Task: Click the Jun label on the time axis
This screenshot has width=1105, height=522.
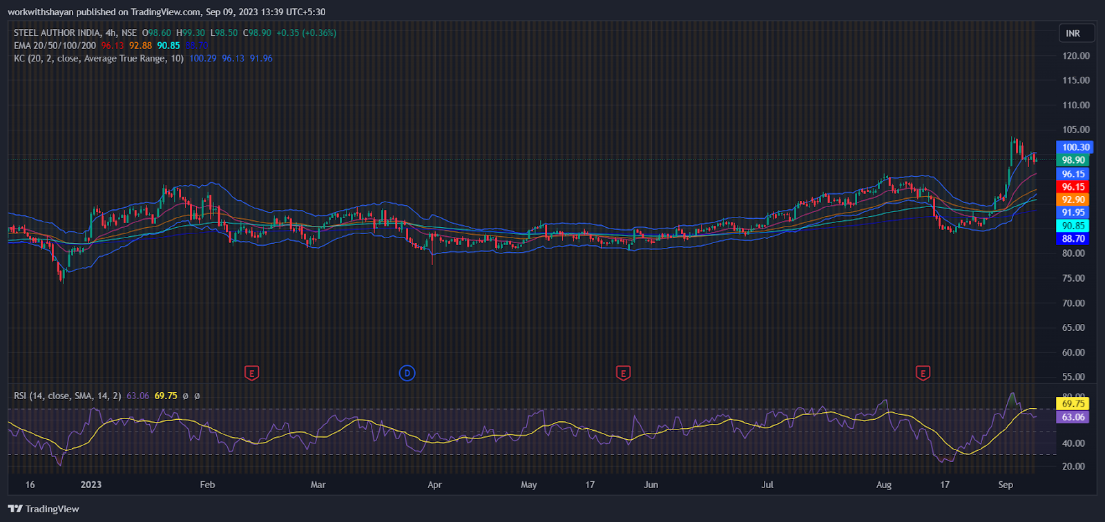Action: 651,485
